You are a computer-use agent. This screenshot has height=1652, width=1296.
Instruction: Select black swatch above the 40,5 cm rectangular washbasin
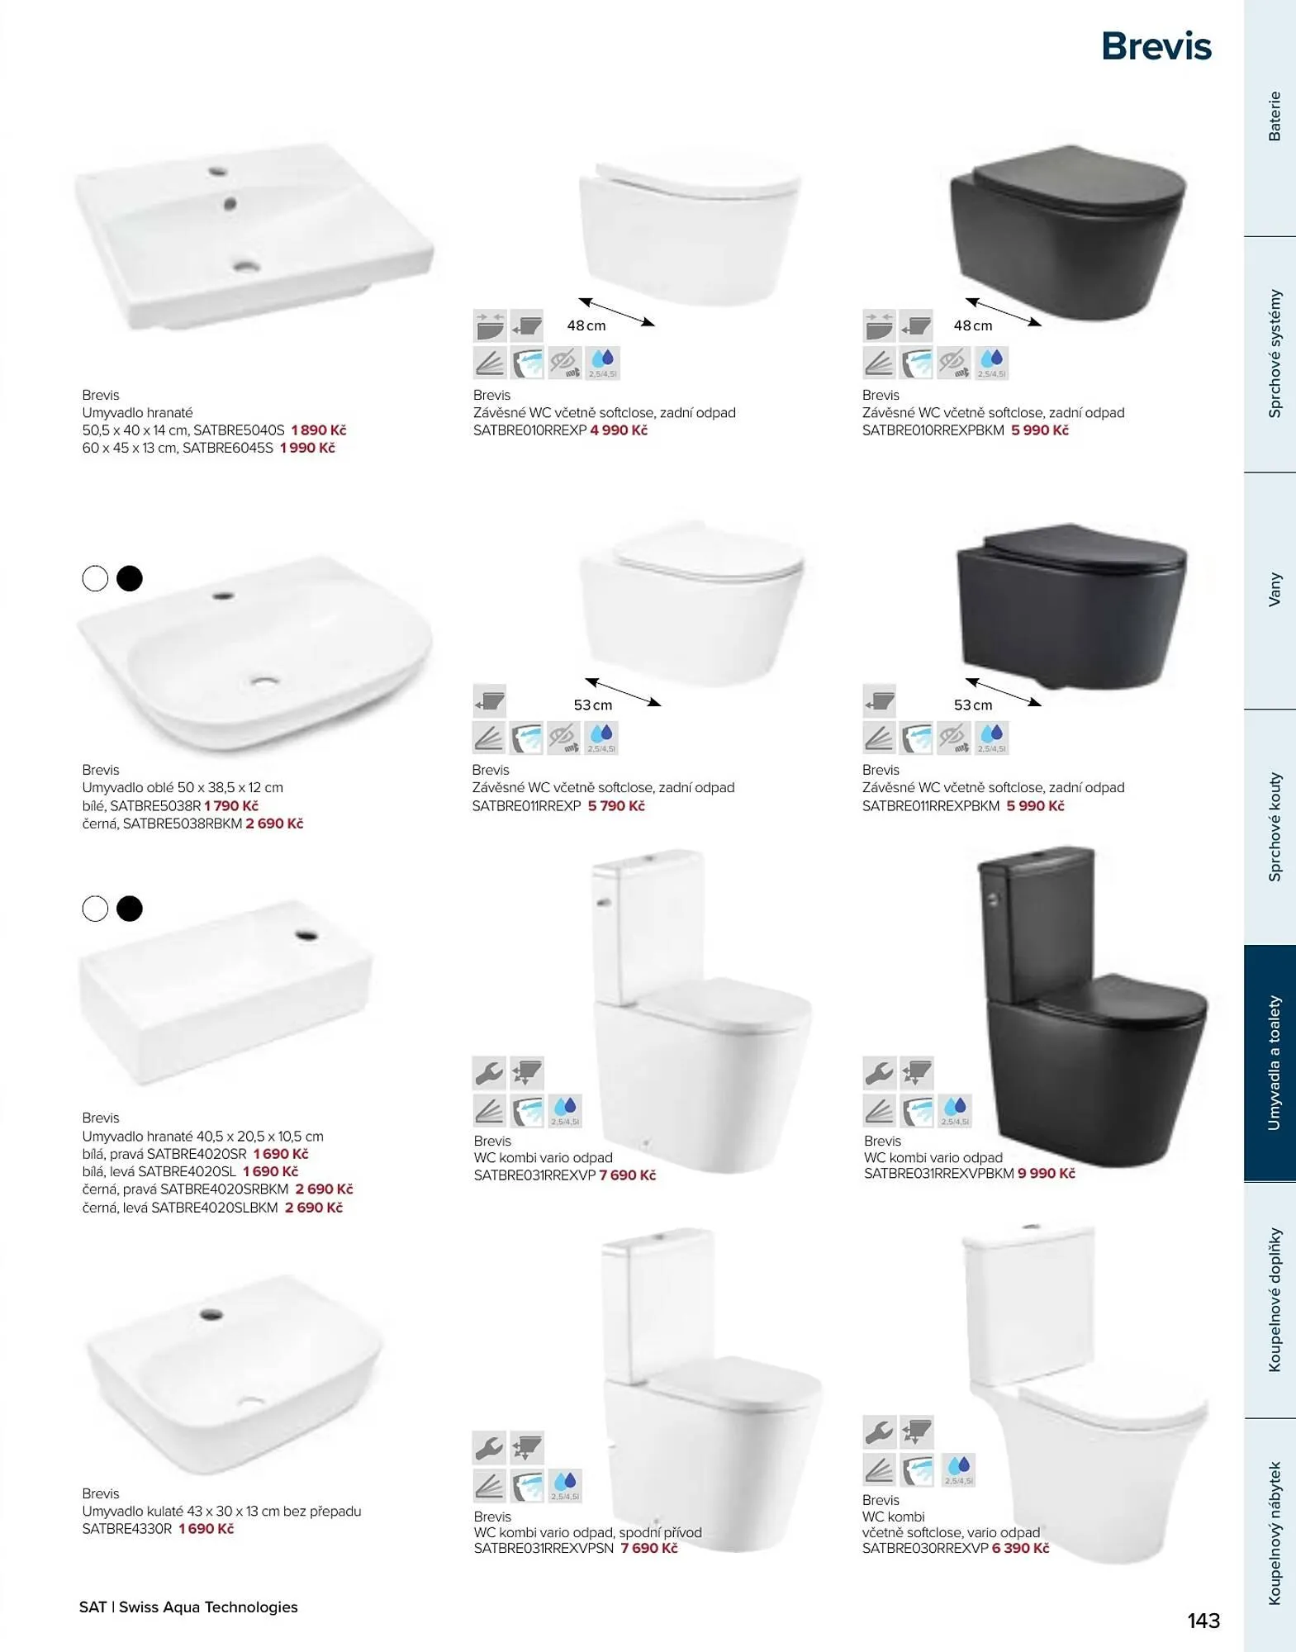coord(130,909)
